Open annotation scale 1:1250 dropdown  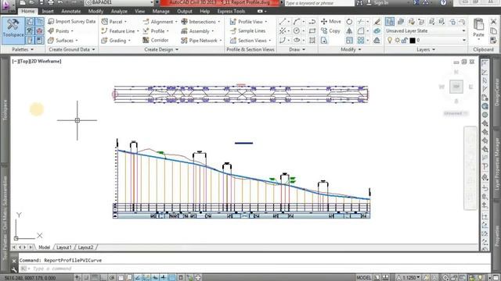[411, 278]
